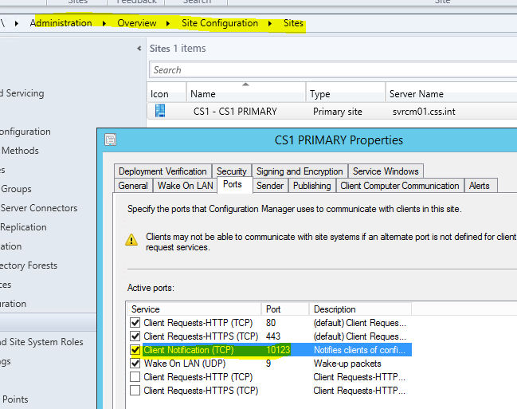The width and height of the screenshot is (517, 409).
Task: Open the Client Computer Communication tab
Action: pos(400,186)
